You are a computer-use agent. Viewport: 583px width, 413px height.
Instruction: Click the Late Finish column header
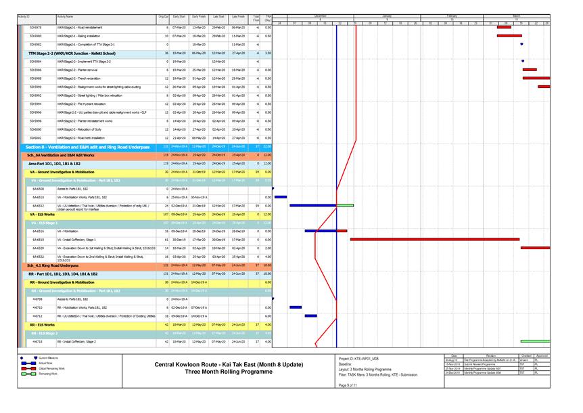[239, 16]
